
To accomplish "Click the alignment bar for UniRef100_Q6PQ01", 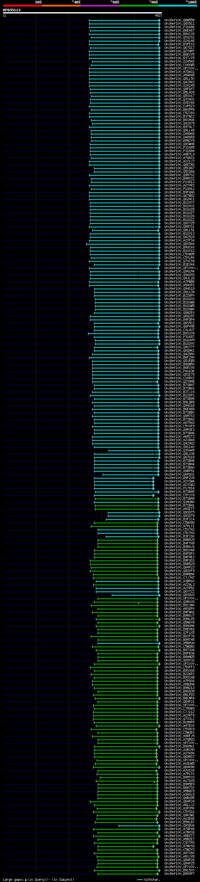I will point(131,475).
